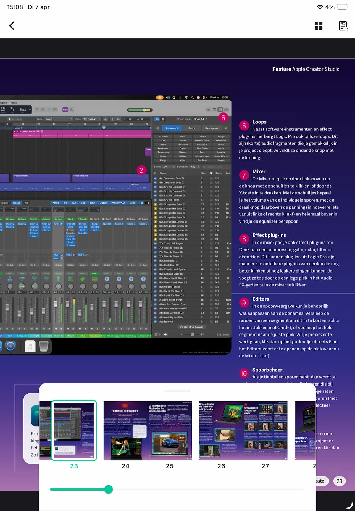
Task: Click the Bluetooth icon in Mac menu bar
Action: pos(180,97)
